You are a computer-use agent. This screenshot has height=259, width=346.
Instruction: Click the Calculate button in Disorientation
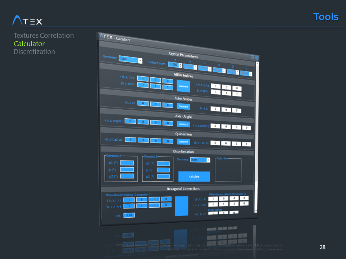pyautogui.click(x=194, y=177)
